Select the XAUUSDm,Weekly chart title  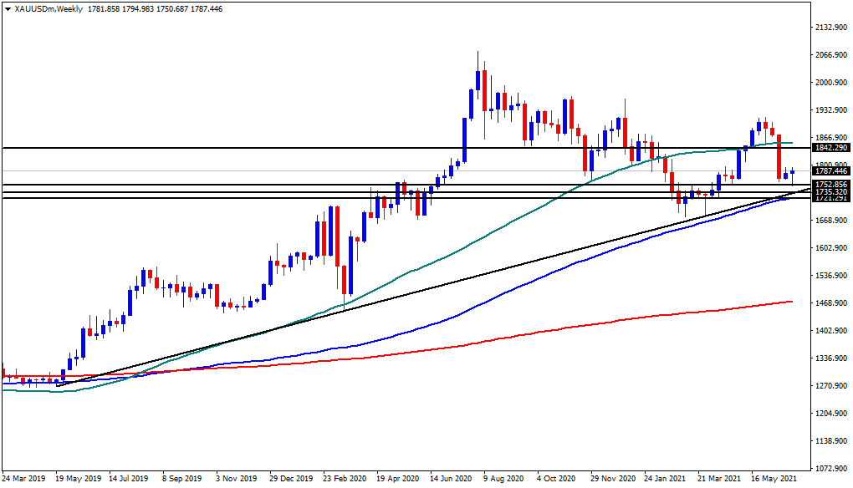pos(49,8)
